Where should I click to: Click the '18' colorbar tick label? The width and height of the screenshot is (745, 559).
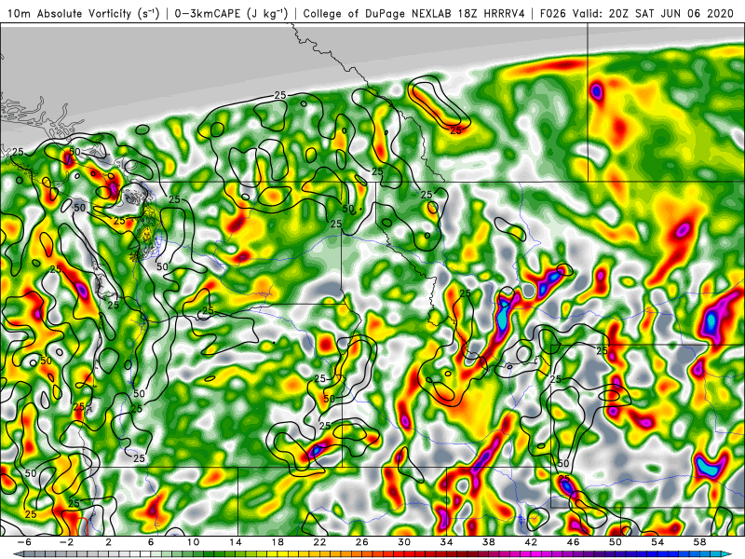[x=278, y=542]
